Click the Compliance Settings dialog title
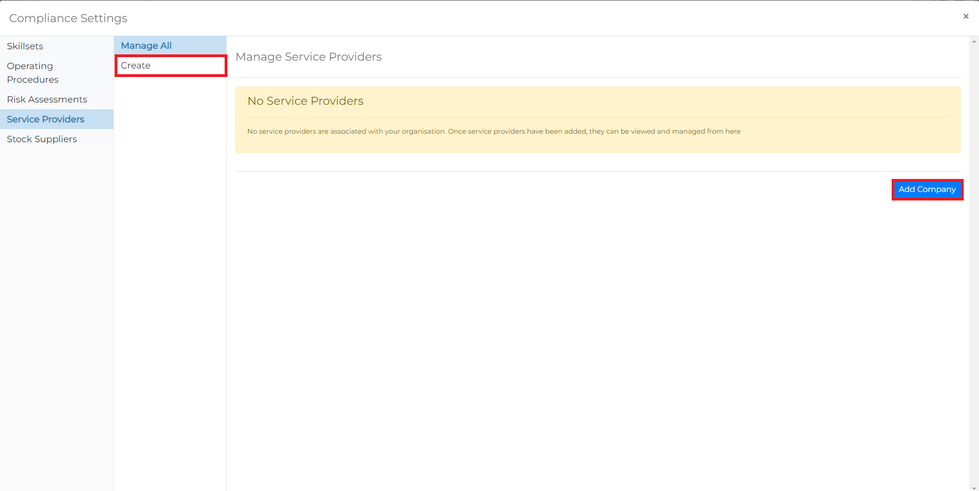The height and width of the screenshot is (491, 979). [x=68, y=18]
